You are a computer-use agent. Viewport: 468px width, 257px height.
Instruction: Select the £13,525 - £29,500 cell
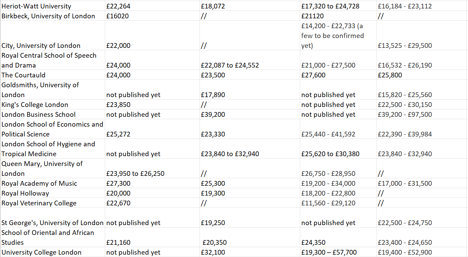point(405,45)
